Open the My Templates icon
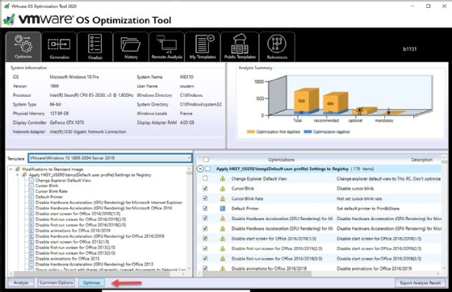 click(x=204, y=44)
